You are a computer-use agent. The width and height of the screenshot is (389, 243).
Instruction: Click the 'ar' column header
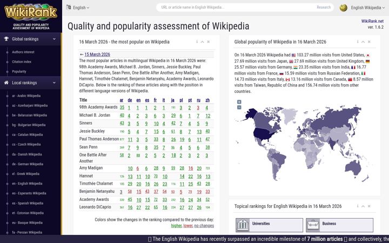click(122, 100)
